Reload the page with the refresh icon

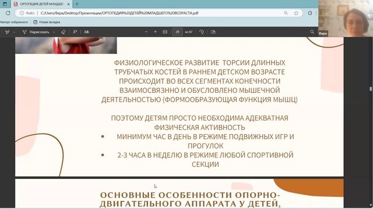pos(8,13)
